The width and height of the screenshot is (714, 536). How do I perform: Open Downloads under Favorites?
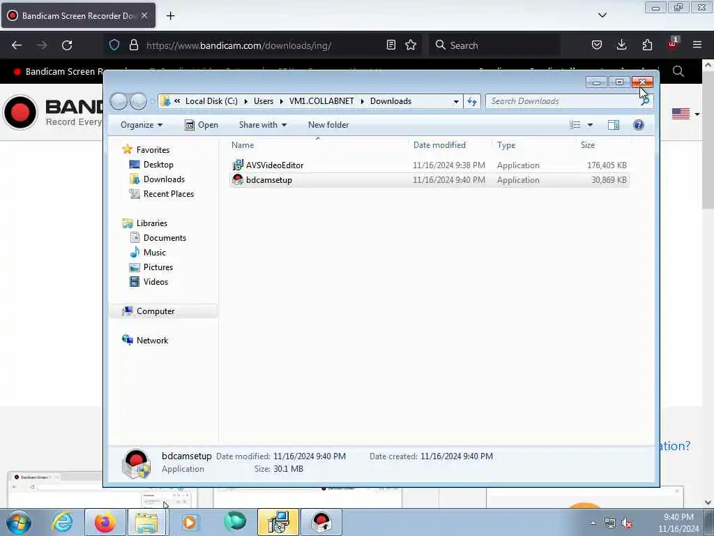[164, 179]
